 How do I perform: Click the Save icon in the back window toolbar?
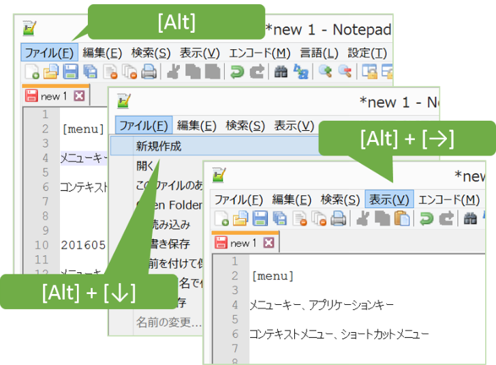(71, 72)
